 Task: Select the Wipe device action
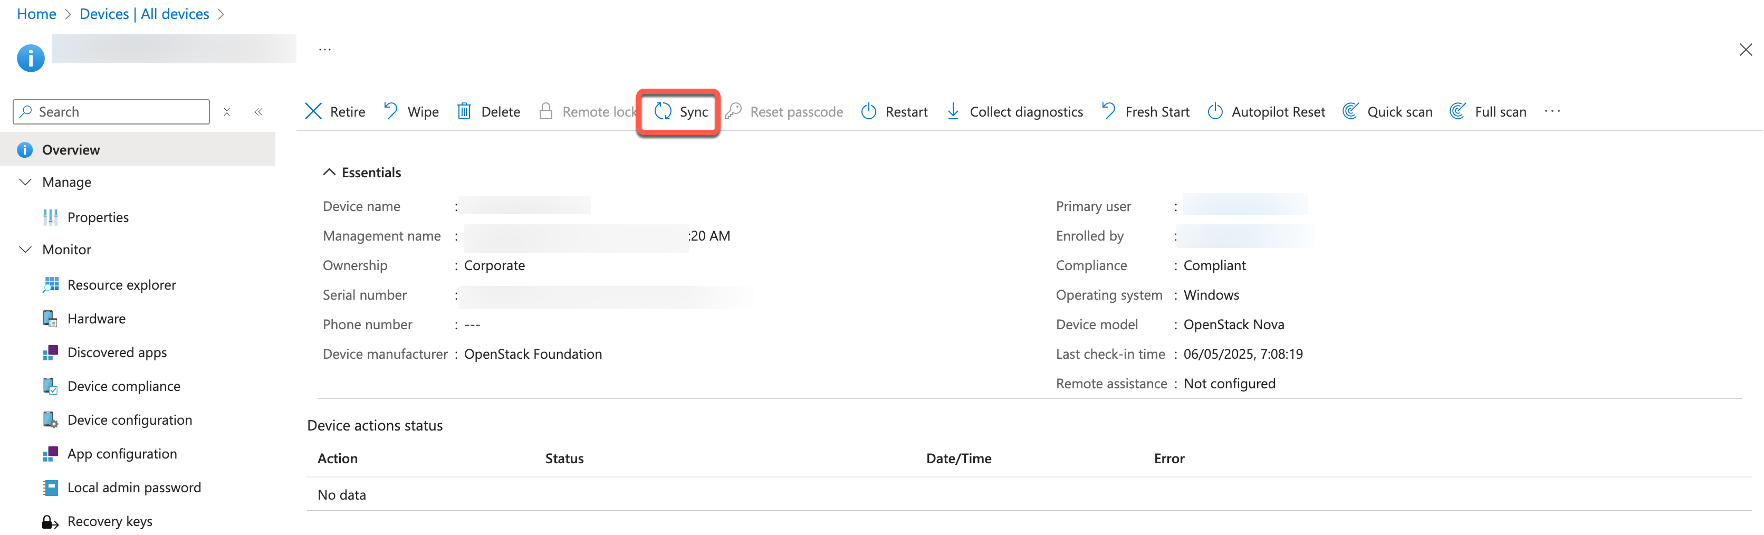coord(411,112)
